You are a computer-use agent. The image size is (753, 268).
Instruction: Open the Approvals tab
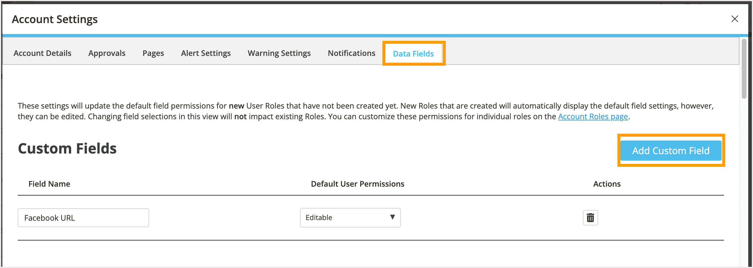[x=107, y=53]
